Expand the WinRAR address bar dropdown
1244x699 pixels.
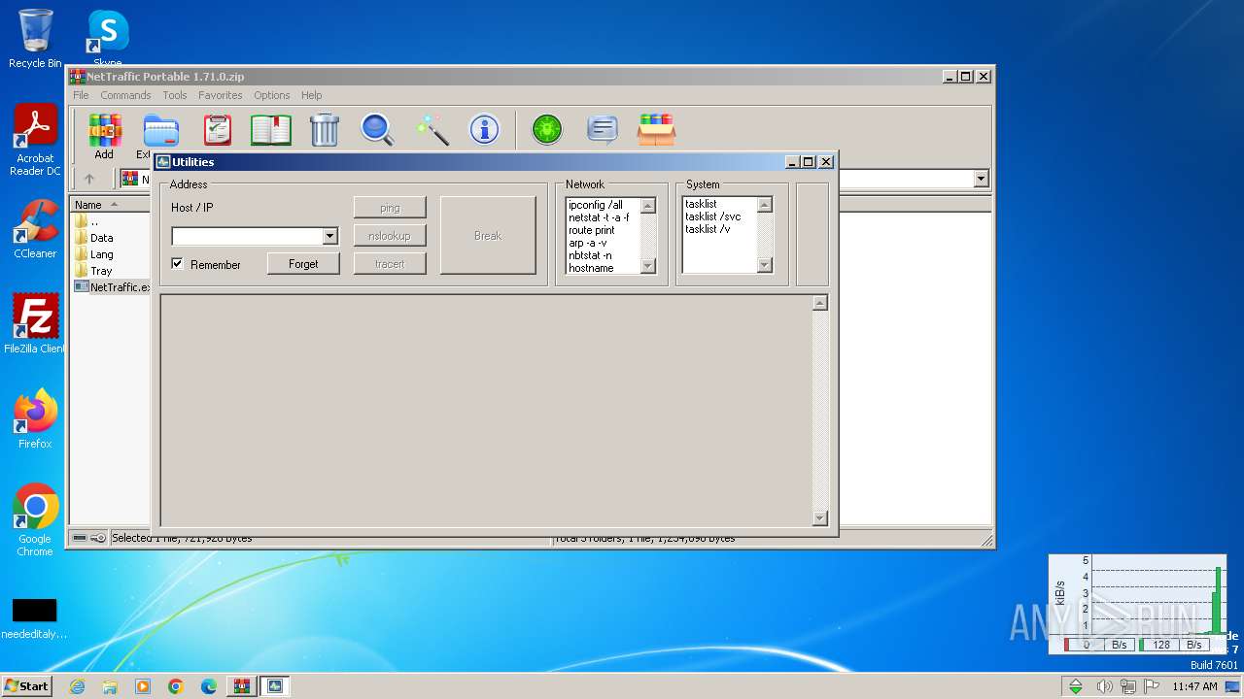981,179
